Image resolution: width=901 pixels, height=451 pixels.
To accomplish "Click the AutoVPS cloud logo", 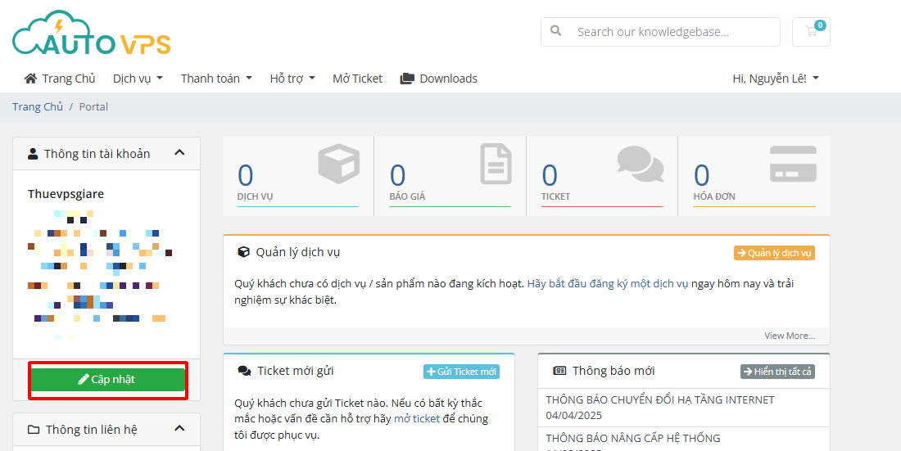I will (x=92, y=33).
